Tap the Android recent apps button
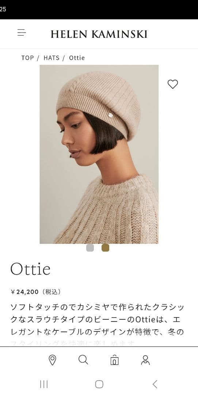 (44, 384)
